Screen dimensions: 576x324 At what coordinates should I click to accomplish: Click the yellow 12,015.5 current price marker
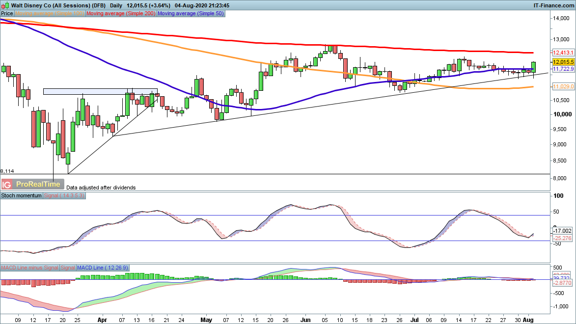[562, 62]
